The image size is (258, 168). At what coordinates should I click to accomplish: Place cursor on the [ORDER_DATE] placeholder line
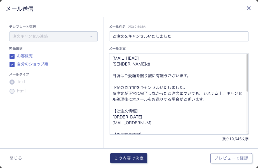pos(127,117)
